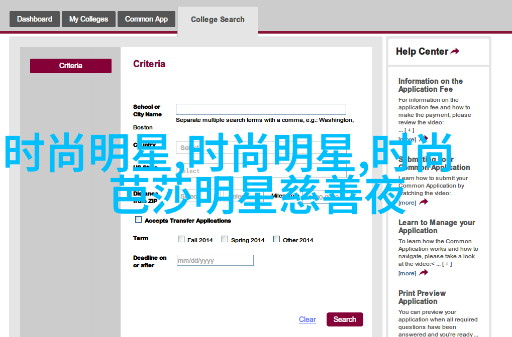
Task: Click the arrow icon beside the Common Application video [more]
Action: point(424,202)
